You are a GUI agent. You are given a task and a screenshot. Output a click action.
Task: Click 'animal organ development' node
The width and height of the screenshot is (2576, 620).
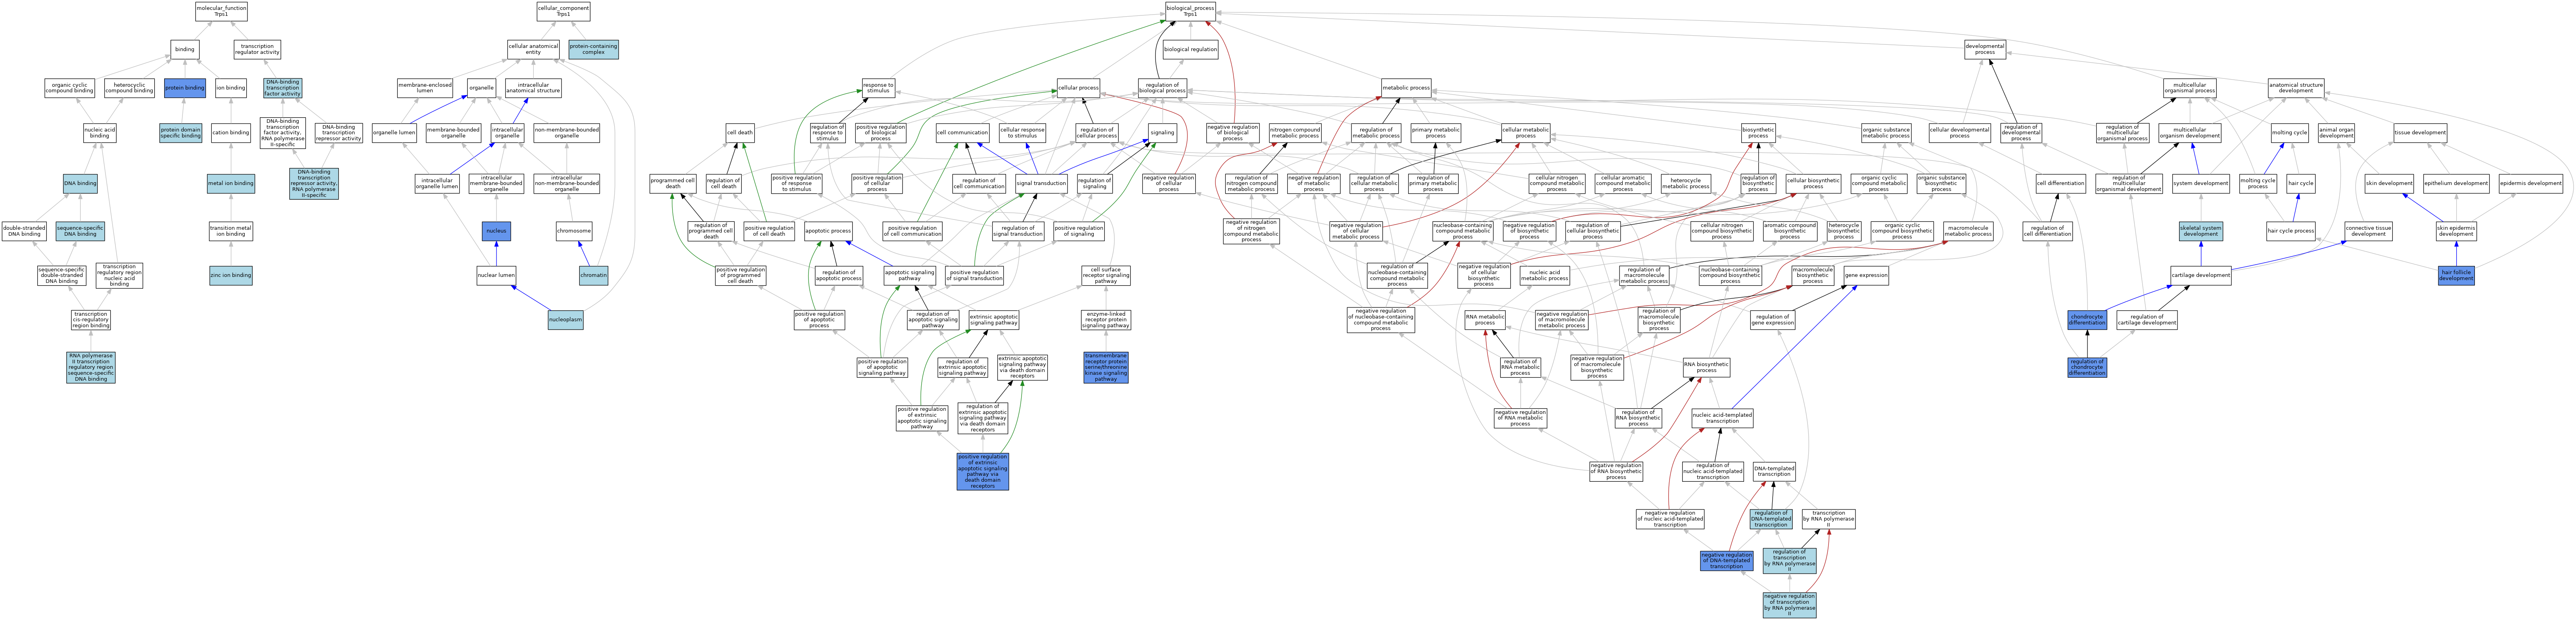tap(2336, 133)
